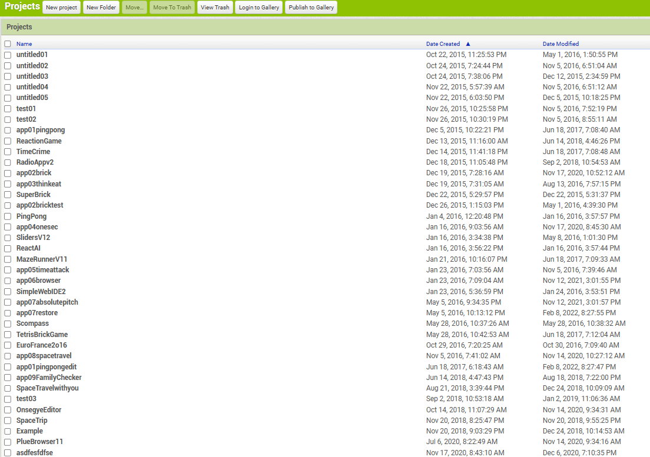Open View Trash
Image resolution: width=650 pixels, height=457 pixels.
[x=215, y=8]
